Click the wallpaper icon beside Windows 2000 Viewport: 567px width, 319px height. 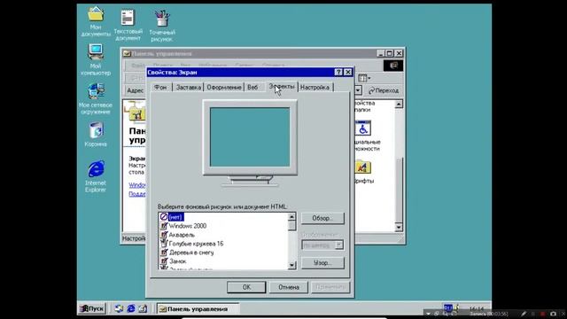pyautogui.click(x=164, y=226)
